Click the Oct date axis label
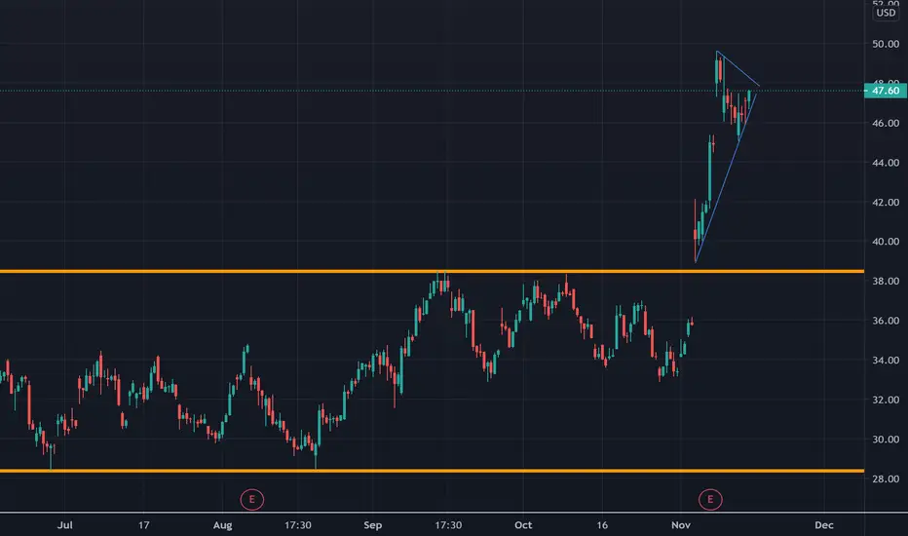 pos(523,525)
